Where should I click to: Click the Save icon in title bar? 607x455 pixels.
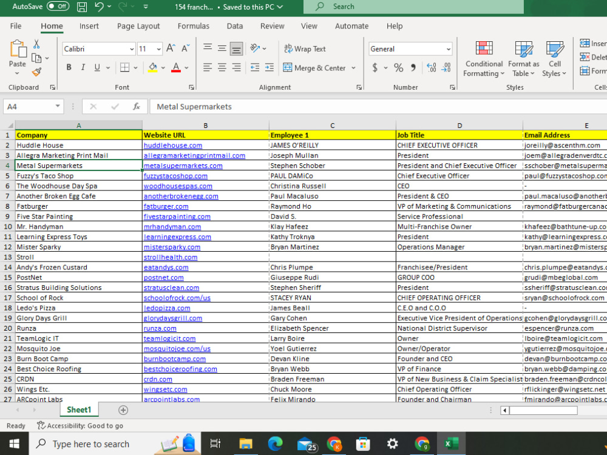click(82, 7)
